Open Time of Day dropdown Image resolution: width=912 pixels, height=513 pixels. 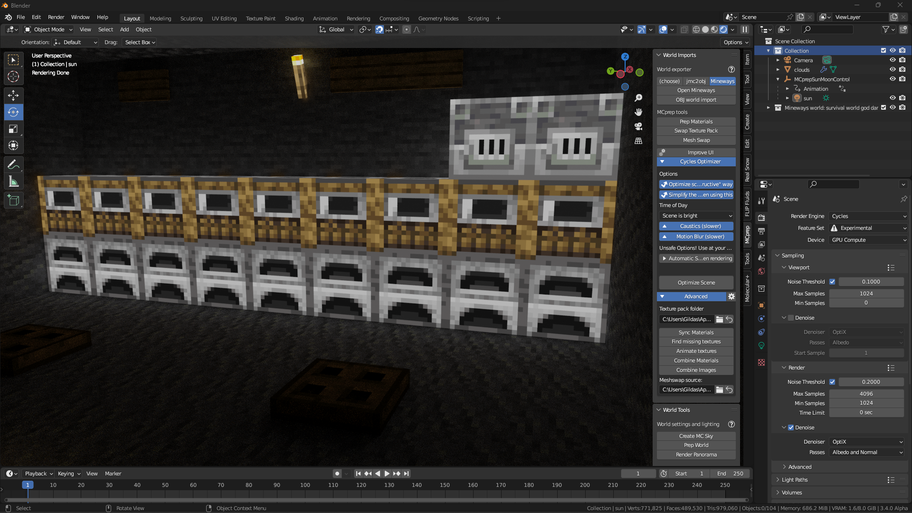[696, 216]
